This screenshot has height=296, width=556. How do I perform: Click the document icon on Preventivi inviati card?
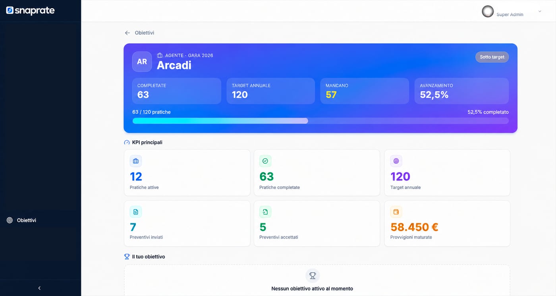[x=136, y=212]
